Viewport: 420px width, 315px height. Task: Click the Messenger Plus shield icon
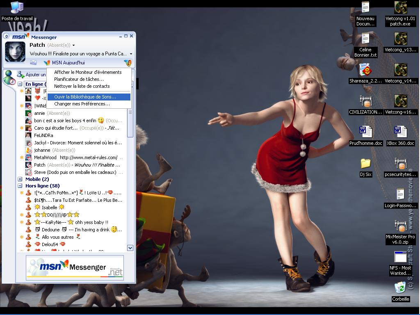128,63
